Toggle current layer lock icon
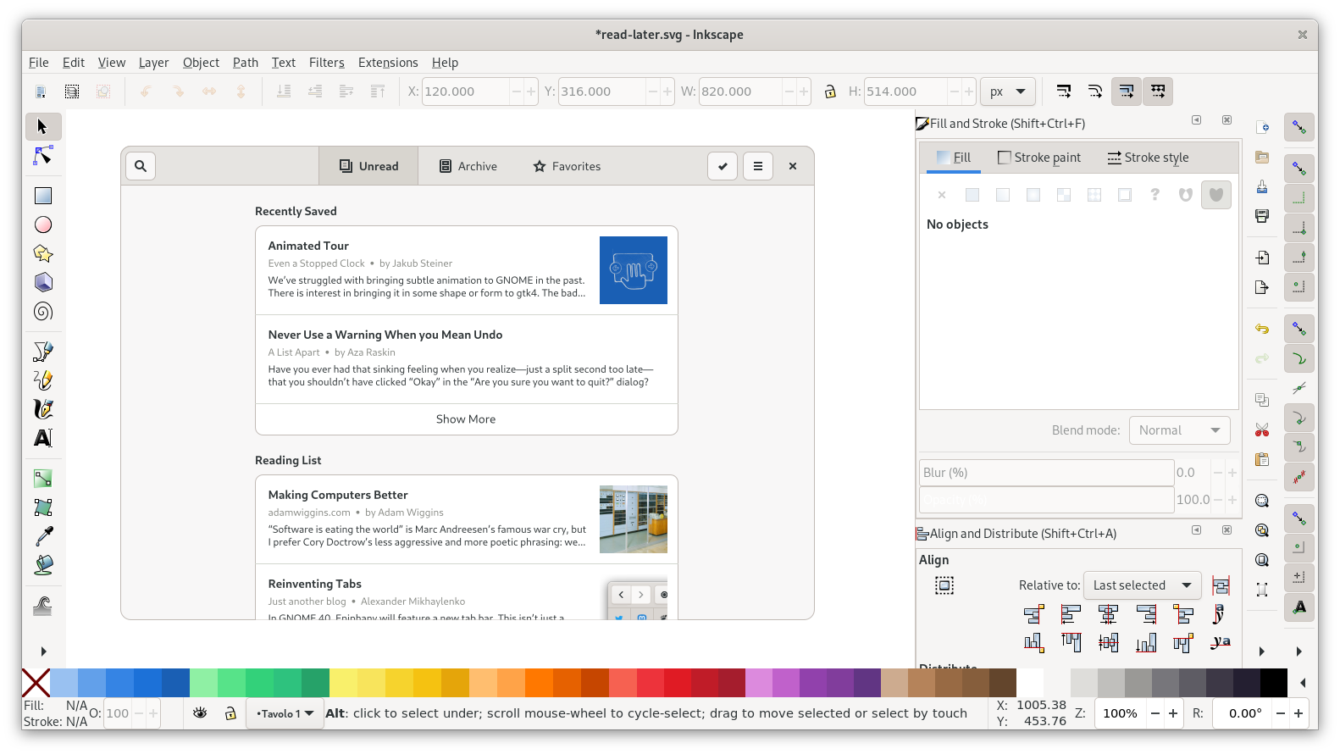 [230, 713]
